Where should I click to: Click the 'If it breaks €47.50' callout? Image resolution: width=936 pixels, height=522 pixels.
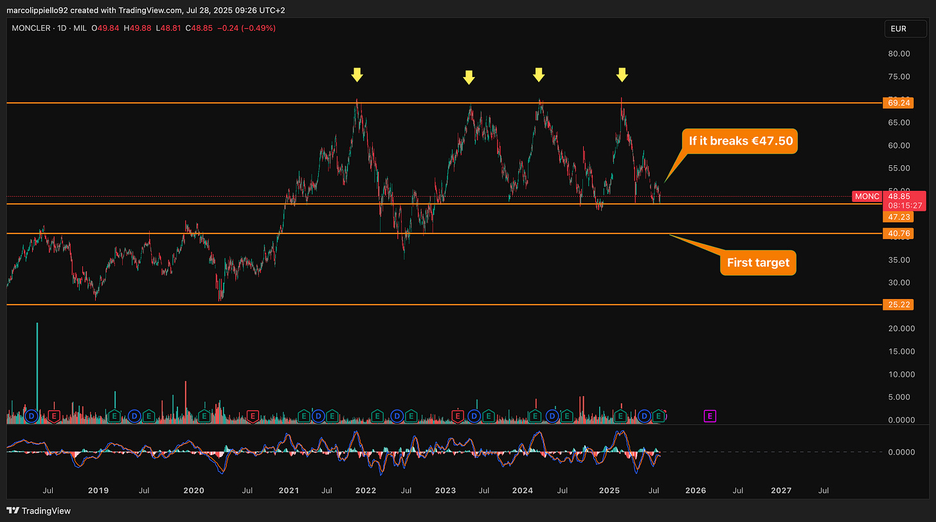pos(740,141)
